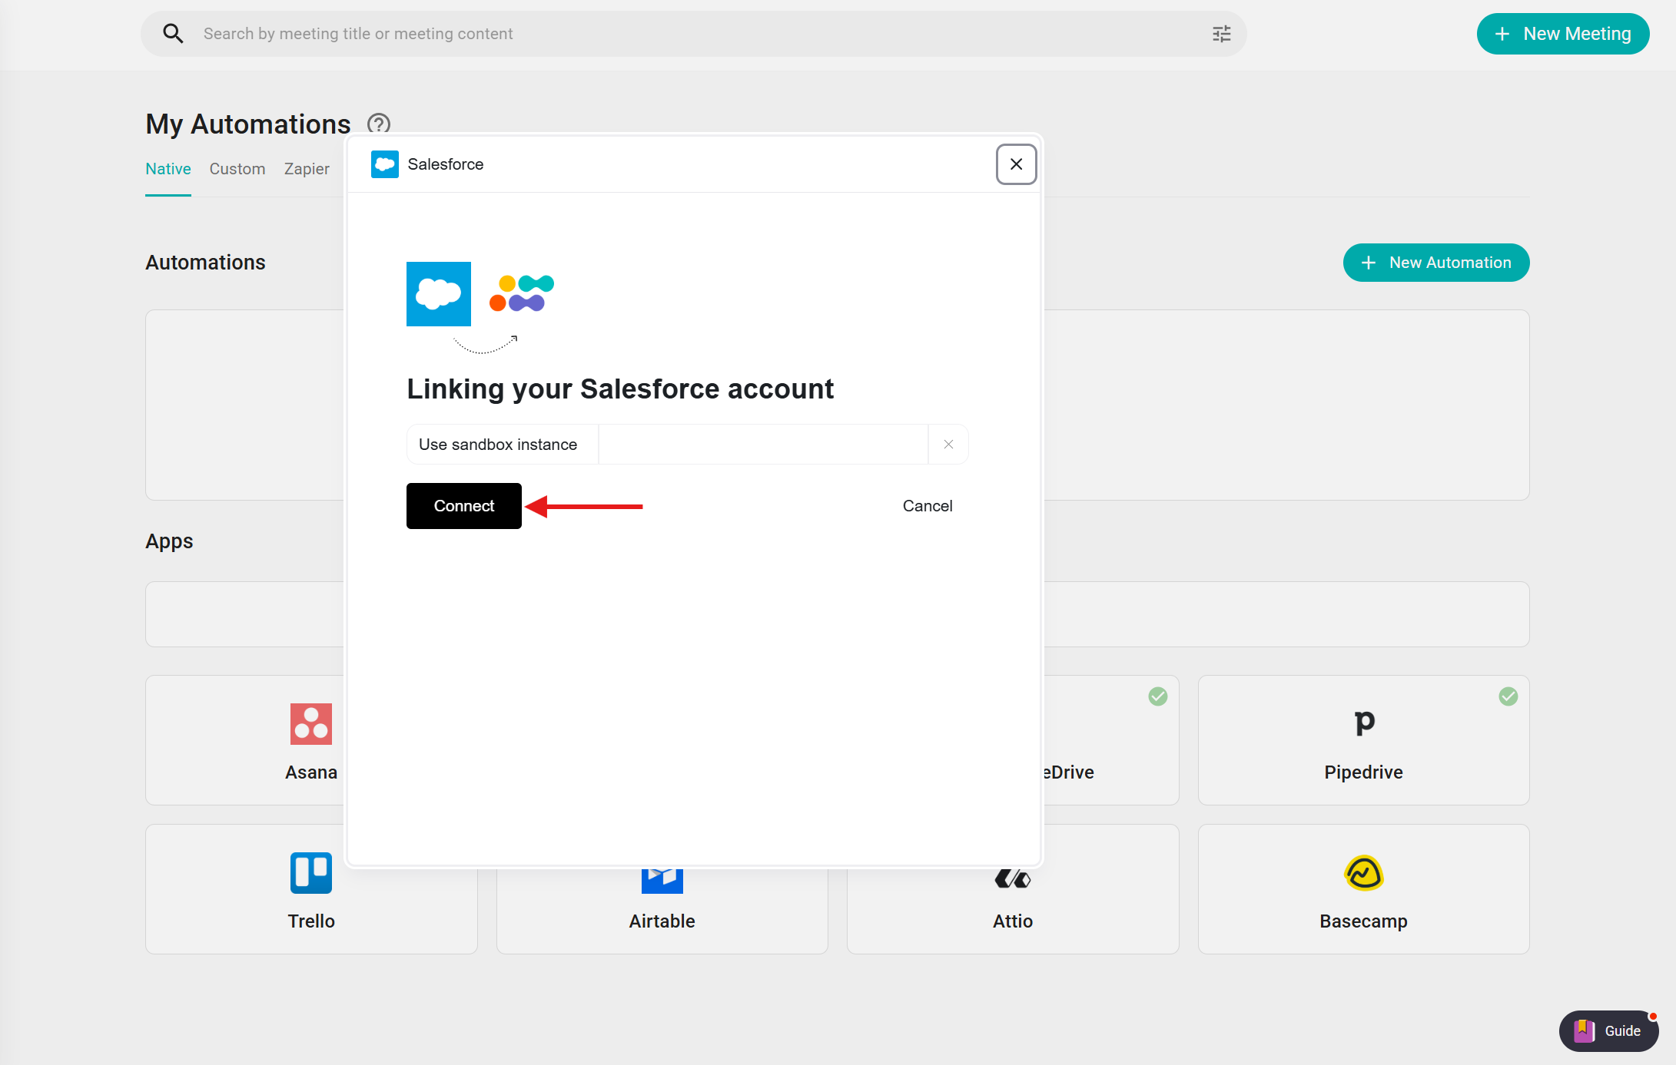Click the New Automation button
The height and width of the screenshot is (1065, 1676).
1435,263
